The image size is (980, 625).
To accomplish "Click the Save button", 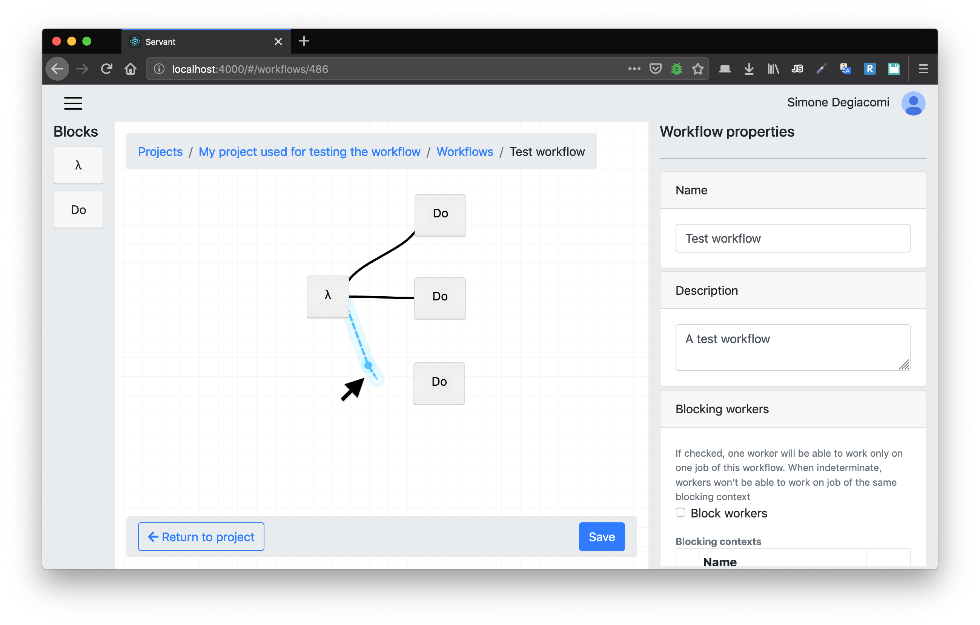I will [x=602, y=537].
